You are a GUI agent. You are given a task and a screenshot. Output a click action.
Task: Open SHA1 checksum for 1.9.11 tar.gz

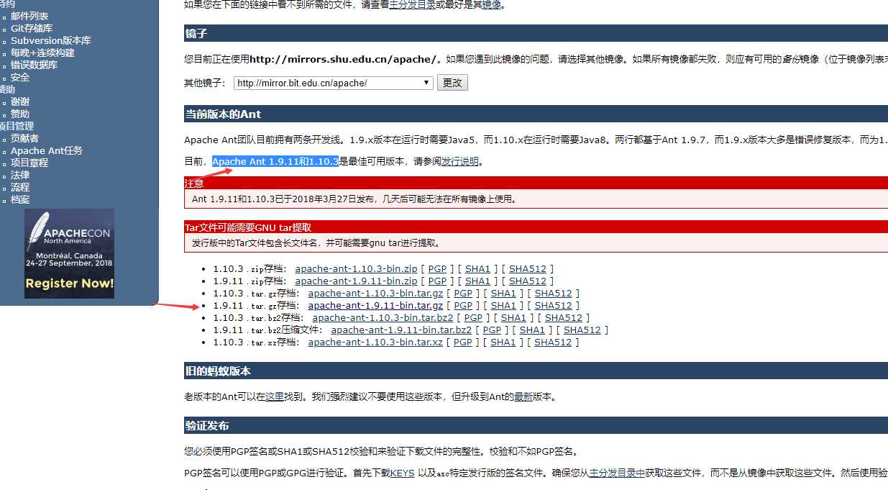(x=503, y=306)
